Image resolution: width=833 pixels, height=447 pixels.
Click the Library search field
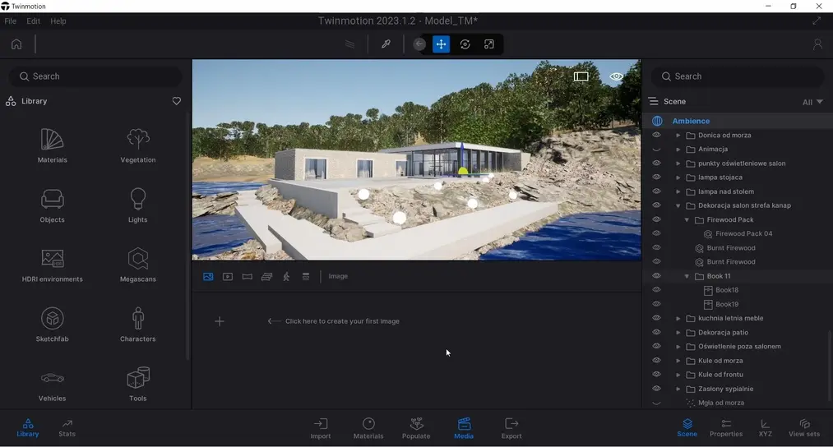click(95, 76)
